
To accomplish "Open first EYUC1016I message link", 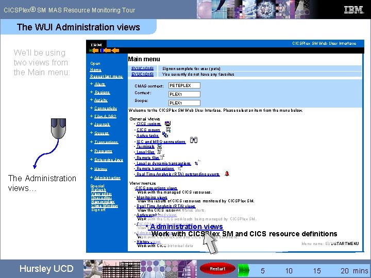I will click(x=142, y=68).
